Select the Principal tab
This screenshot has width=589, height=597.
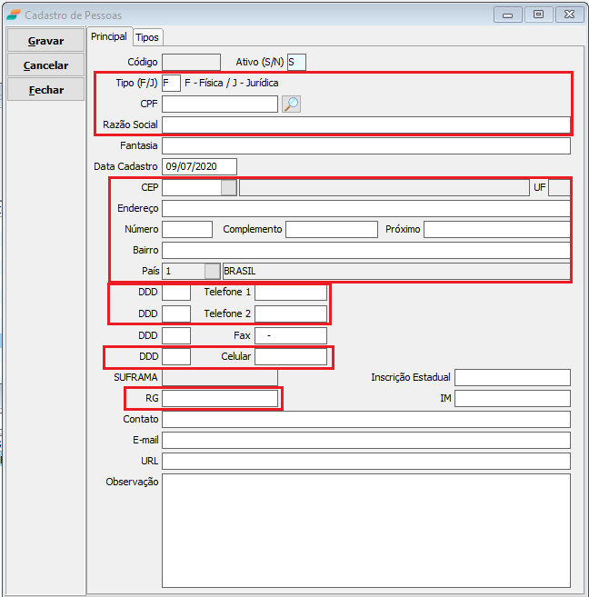pyautogui.click(x=108, y=36)
